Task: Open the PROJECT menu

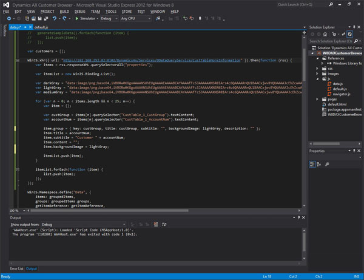Action: click(x=47, y=12)
